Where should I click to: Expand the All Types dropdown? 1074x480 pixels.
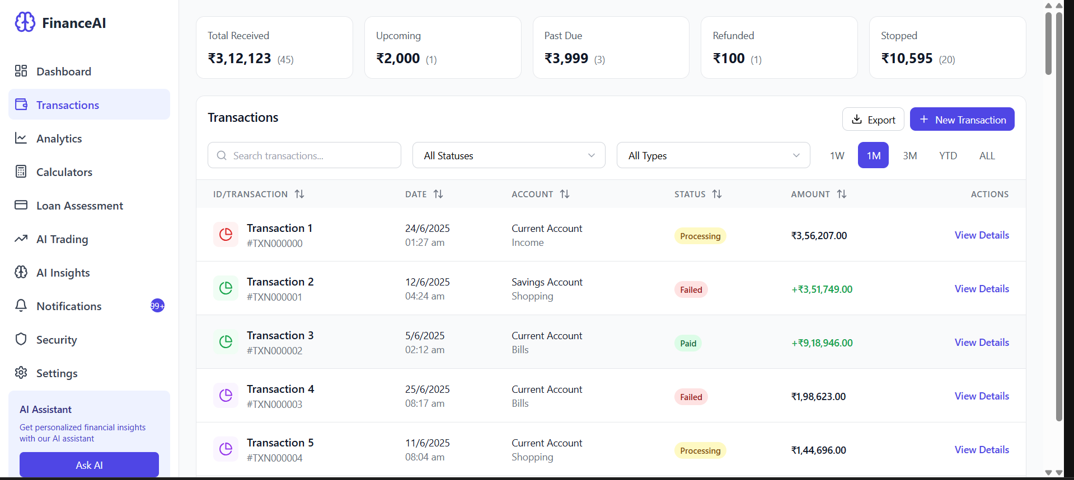[713, 155]
